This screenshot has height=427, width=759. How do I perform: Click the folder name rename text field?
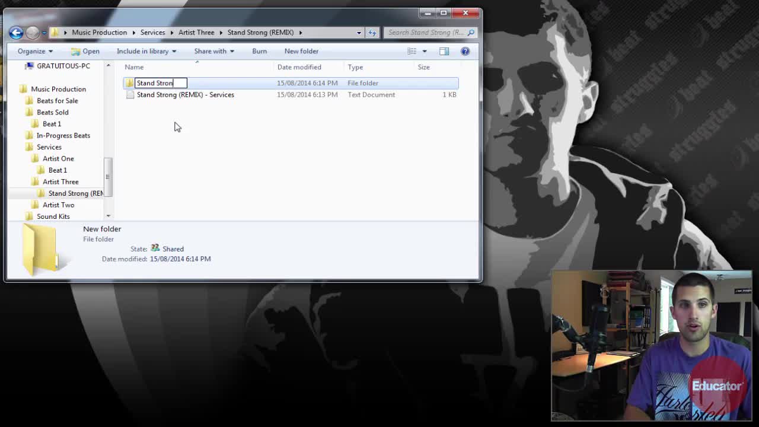[161, 83]
